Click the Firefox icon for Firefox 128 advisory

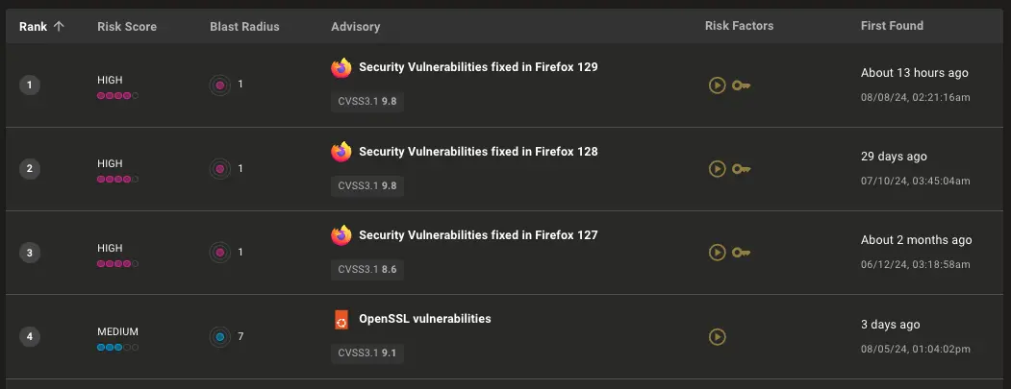341,152
